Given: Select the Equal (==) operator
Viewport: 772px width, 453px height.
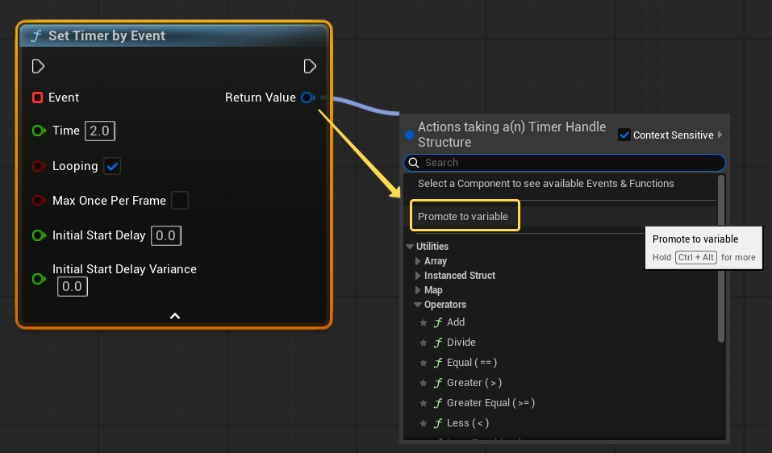Looking at the screenshot, I should pos(471,363).
